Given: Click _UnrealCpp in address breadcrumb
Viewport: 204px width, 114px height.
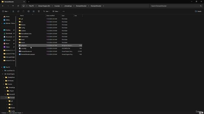Looking at the screenshot, I should coord(68,6).
